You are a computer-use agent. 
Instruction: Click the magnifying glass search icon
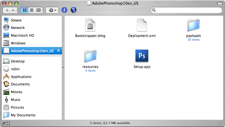pyautogui.click(x=154, y=10)
